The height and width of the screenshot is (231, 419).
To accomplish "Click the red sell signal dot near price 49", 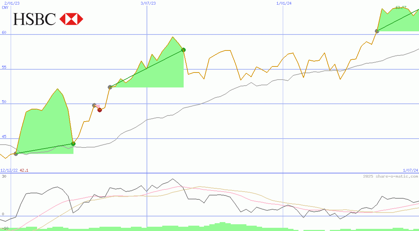I will tap(100, 110).
